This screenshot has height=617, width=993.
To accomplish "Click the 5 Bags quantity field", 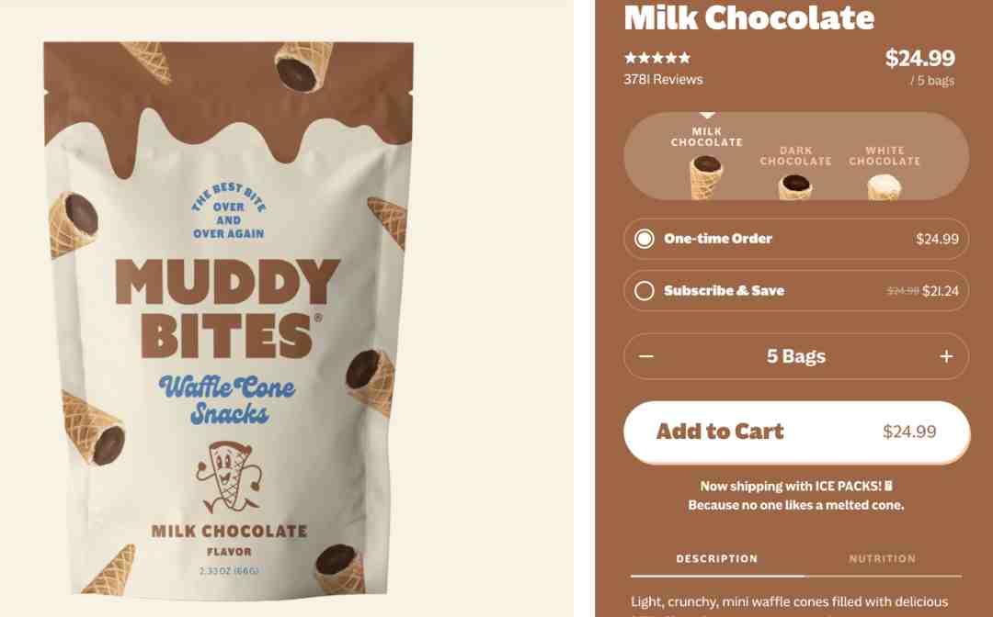I will coord(796,356).
